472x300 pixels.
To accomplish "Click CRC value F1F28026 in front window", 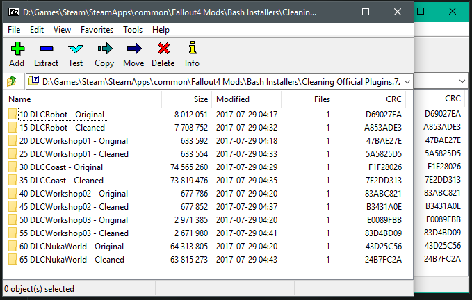I will click(385, 167).
